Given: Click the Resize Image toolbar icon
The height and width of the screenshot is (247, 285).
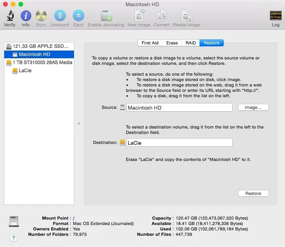Looking at the screenshot, I should tap(187, 15).
